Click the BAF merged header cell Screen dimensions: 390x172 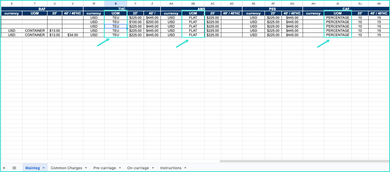(42, 9)
